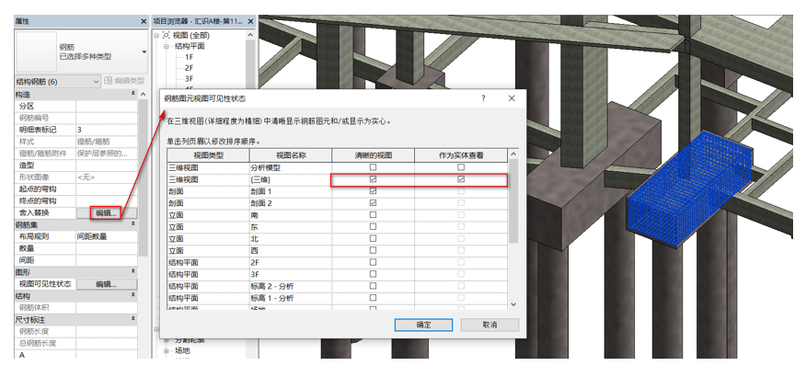Open the 结构钢筋 (6) filter dropdown

[58, 81]
